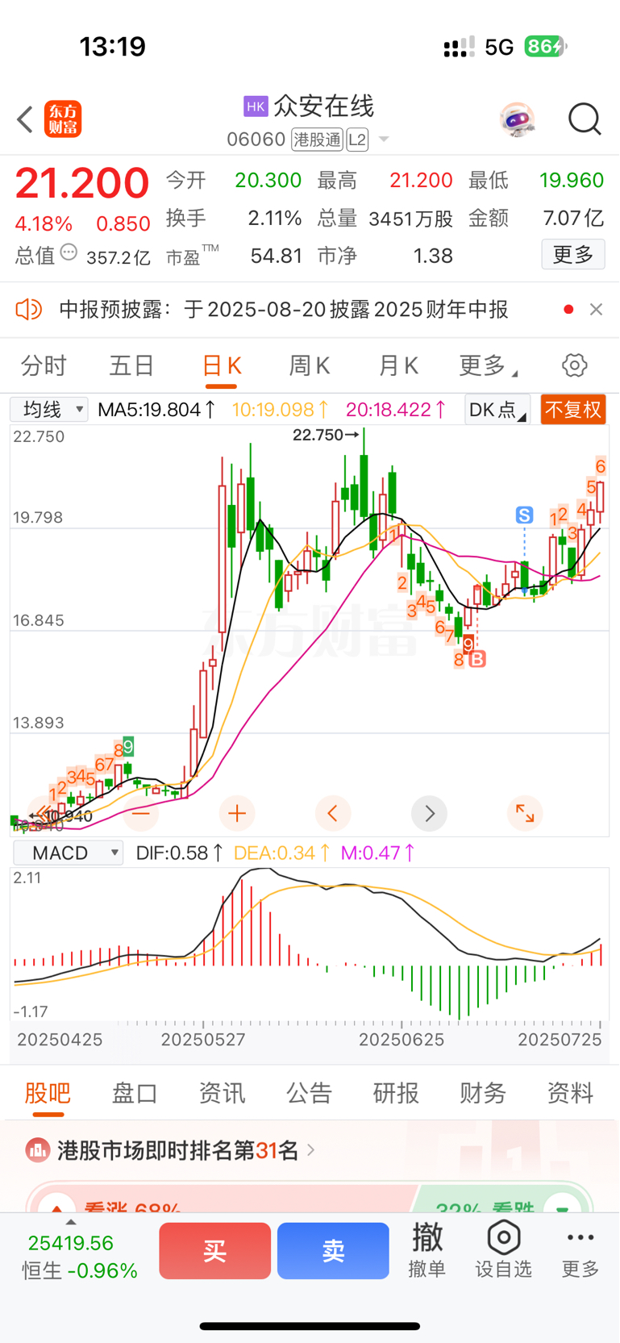Open the 研报 tab
The width and height of the screenshot is (620, 1343).
[x=396, y=1093]
